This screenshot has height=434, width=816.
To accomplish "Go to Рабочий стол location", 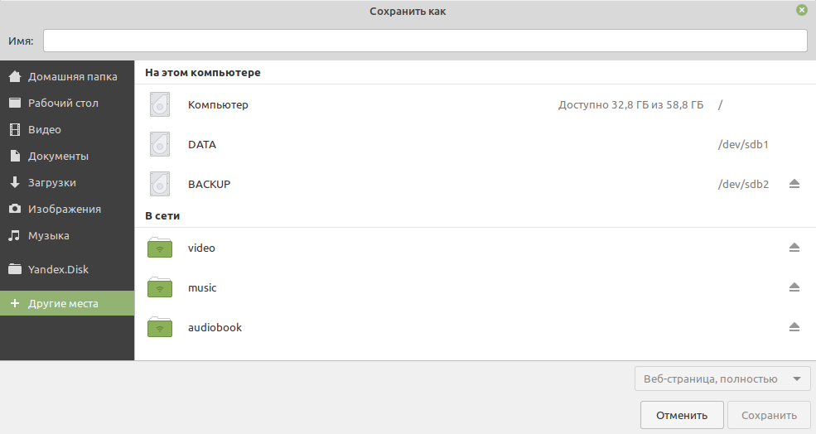I will click(67, 103).
